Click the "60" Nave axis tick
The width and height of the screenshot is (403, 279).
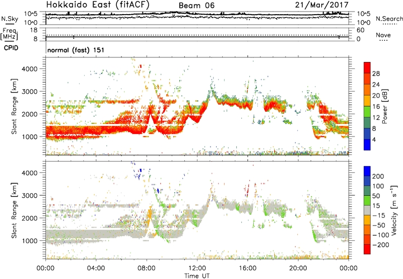pos(360,30)
